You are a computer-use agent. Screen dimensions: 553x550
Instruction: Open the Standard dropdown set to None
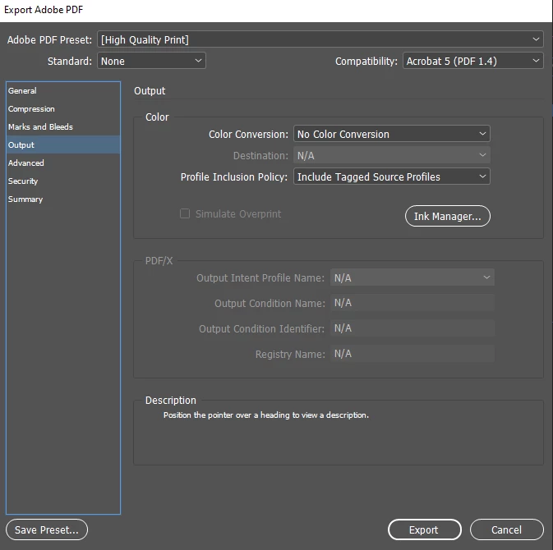click(151, 61)
